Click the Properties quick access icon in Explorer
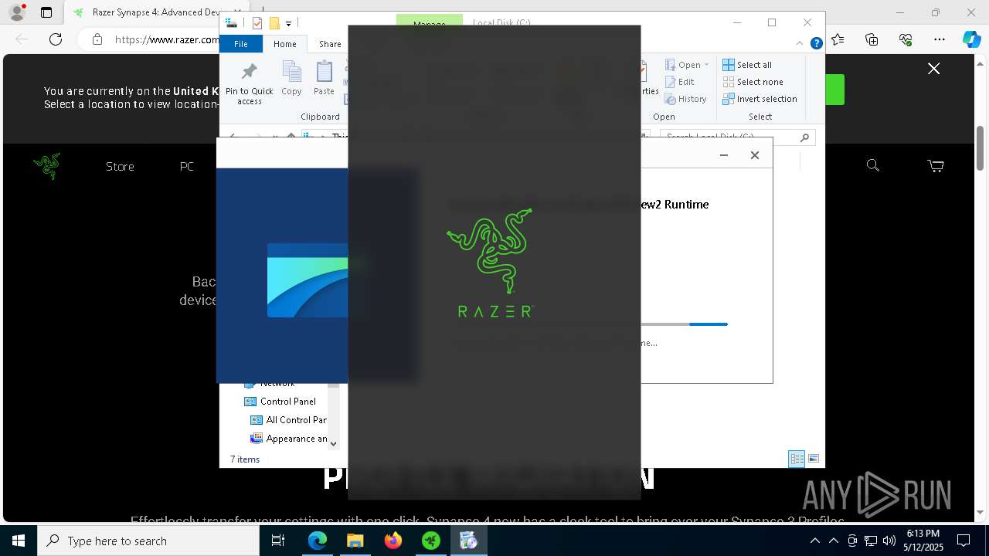This screenshot has height=556, width=989. (x=257, y=23)
